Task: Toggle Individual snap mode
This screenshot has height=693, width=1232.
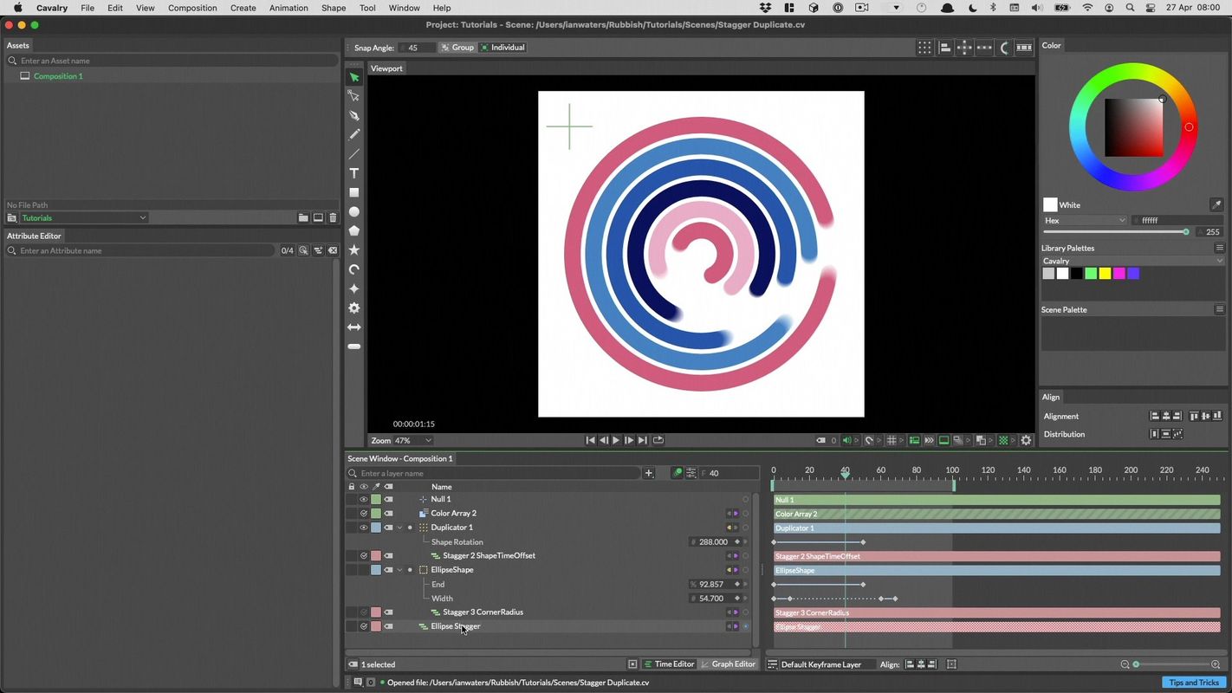Action: 503,48
